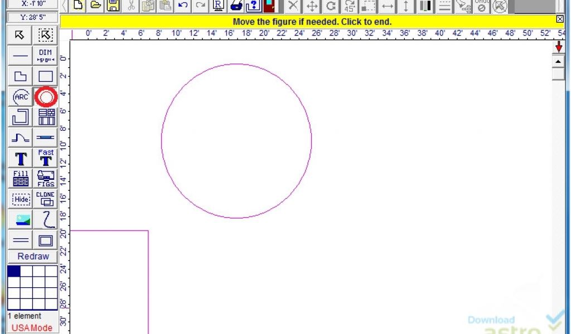Open the FIGS figures library
571x334 pixels.
46,179
